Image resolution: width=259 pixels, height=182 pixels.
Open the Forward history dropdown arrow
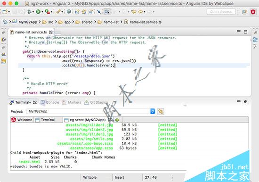pyautogui.click(x=154, y=12)
